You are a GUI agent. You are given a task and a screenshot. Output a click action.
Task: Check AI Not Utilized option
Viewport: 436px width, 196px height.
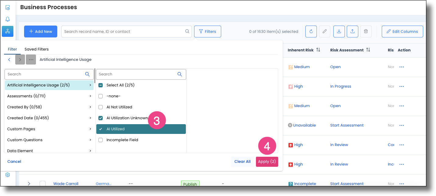(x=101, y=107)
